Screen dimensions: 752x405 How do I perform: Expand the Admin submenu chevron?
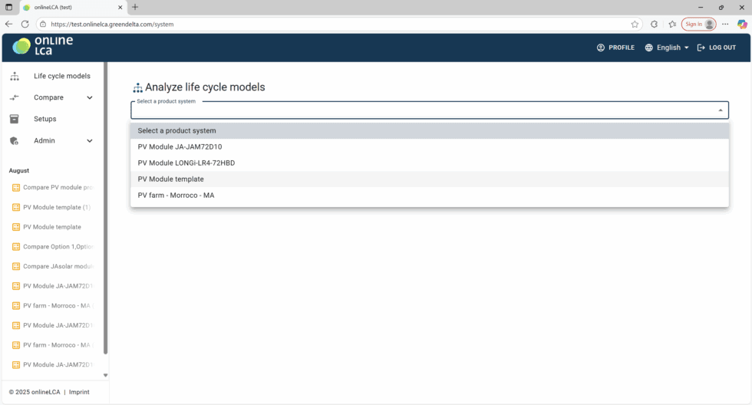point(90,141)
